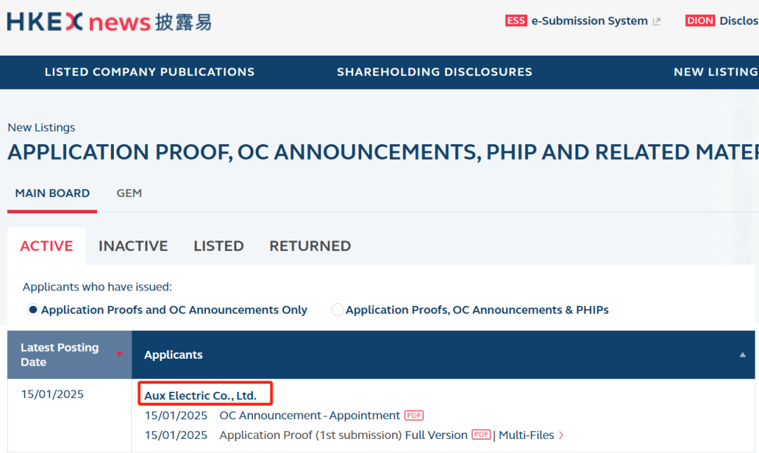Select the Returned tab
The width and height of the screenshot is (759, 453).
pyautogui.click(x=311, y=246)
